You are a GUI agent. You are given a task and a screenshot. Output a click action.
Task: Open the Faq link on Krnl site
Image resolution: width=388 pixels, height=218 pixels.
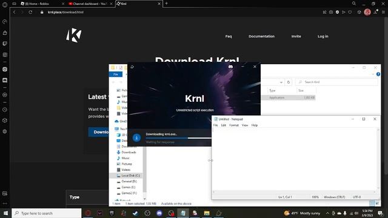(229, 36)
